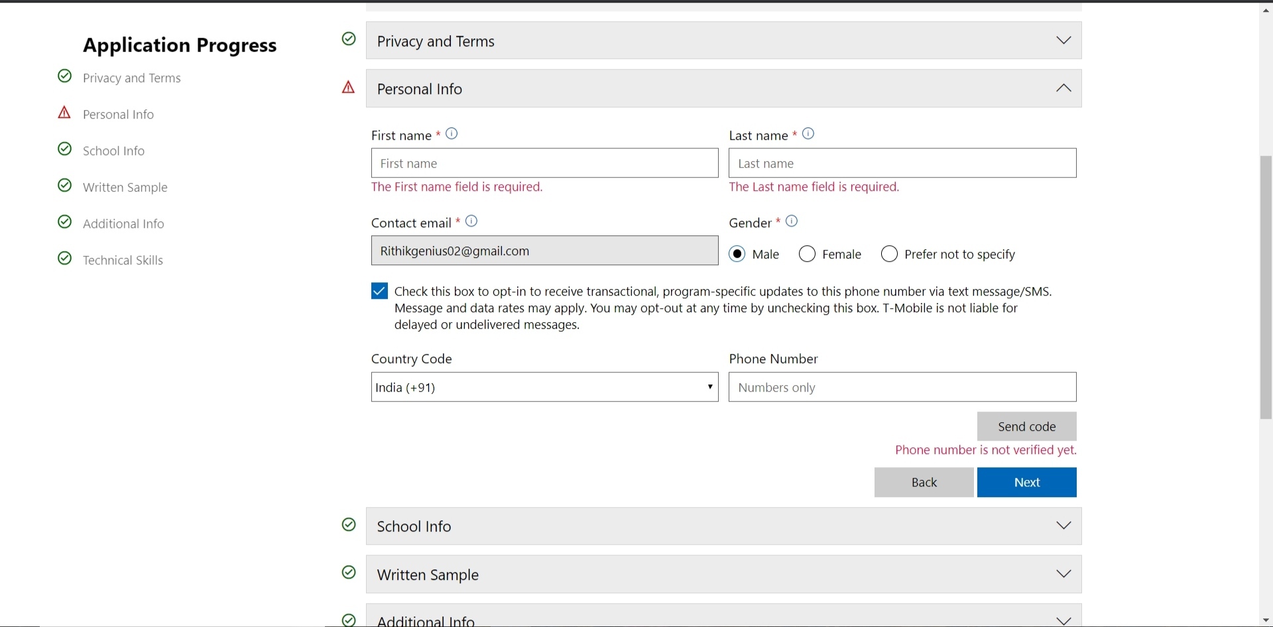This screenshot has height=627, width=1273.
Task: Open the Country Code dropdown
Action: point(544,387)
